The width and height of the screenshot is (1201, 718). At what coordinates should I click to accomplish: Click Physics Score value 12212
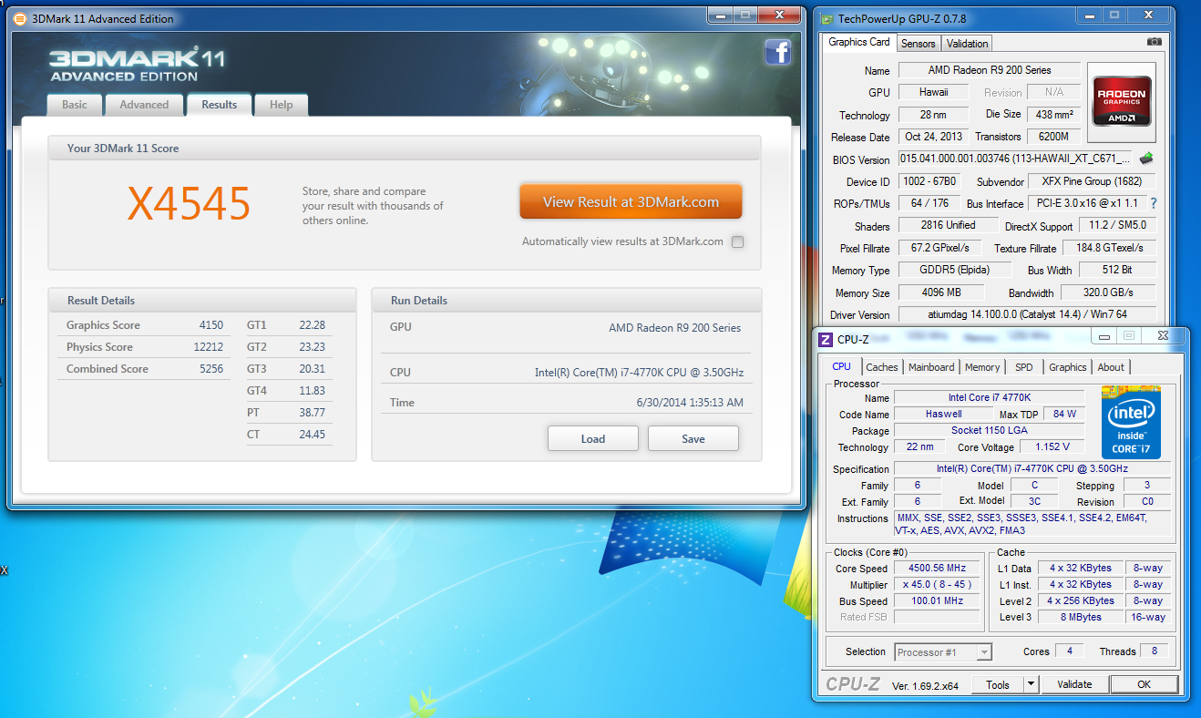pyautogui.click(x=208, y=347)
